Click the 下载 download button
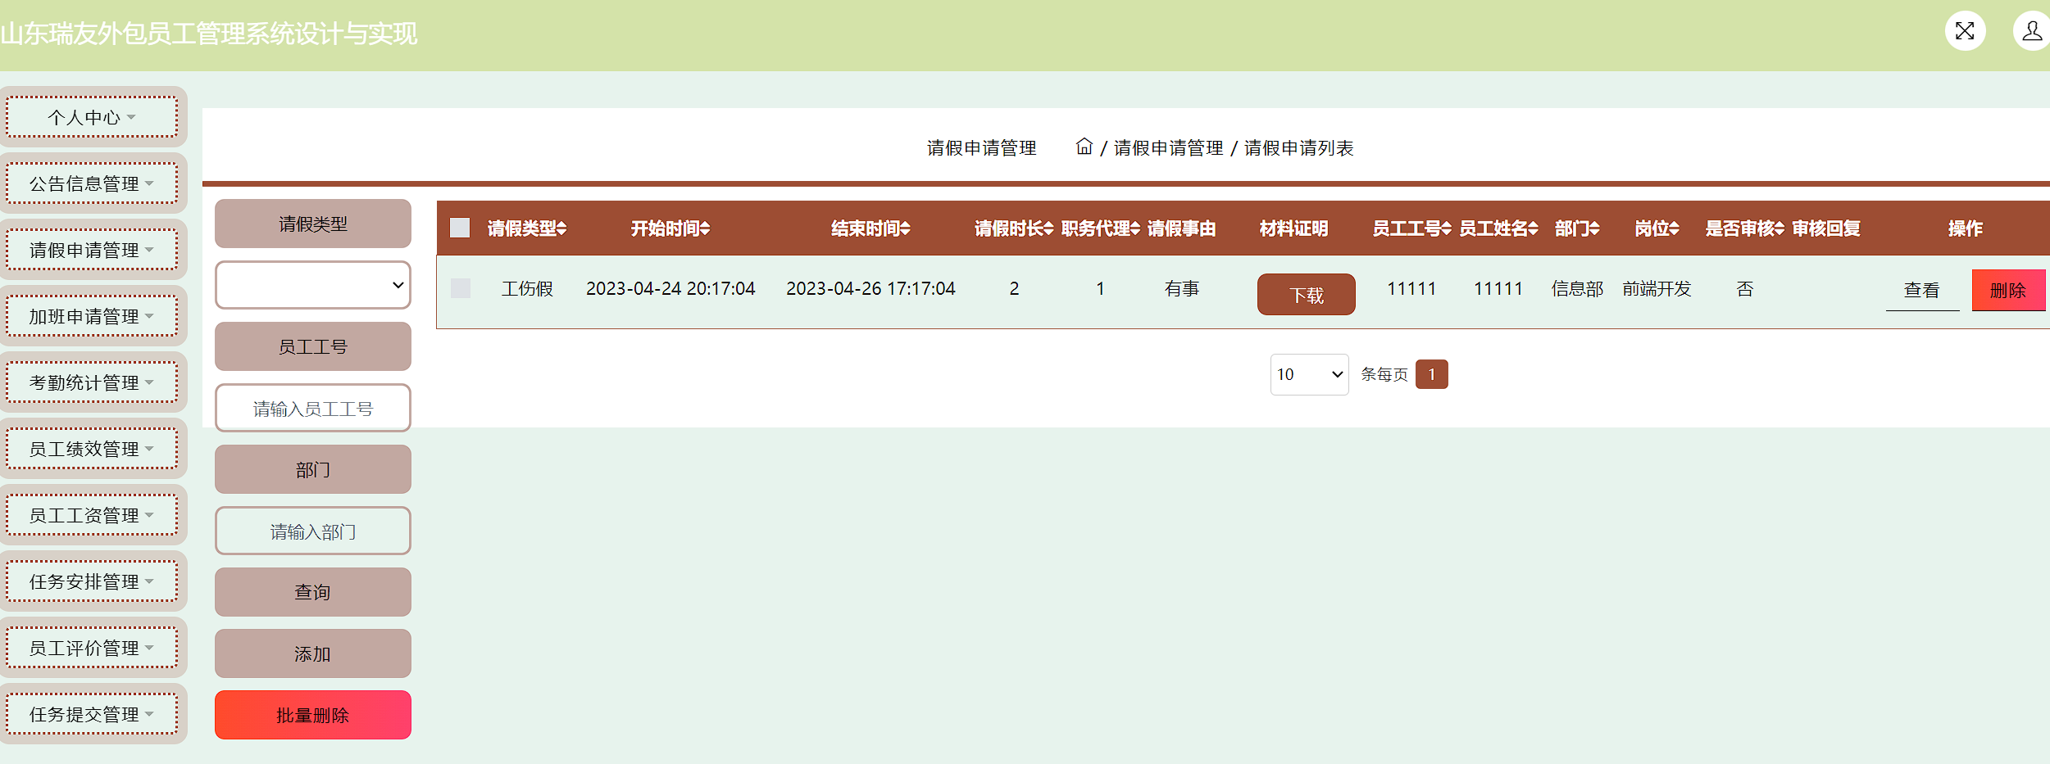Image resolution: width=2050 pixels, height=764 pixels. coord(1307,294)
